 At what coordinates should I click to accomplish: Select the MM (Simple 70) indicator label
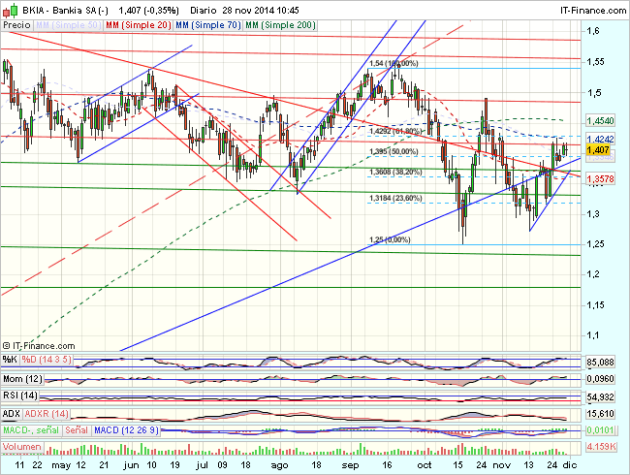208,25
